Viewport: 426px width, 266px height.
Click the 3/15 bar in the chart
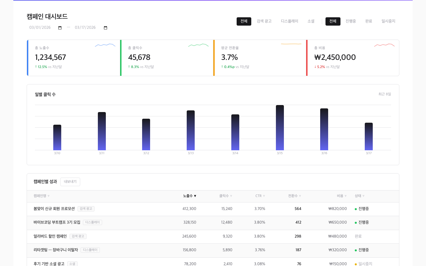(x=280, y=128)
